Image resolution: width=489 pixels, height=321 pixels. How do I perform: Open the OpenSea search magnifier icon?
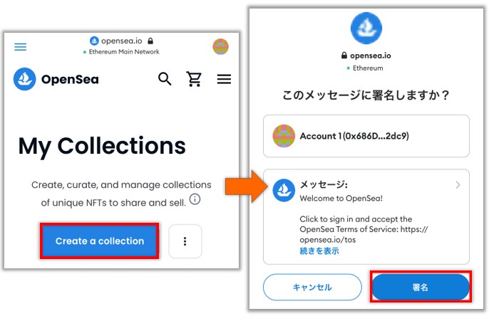click(165, 79)
